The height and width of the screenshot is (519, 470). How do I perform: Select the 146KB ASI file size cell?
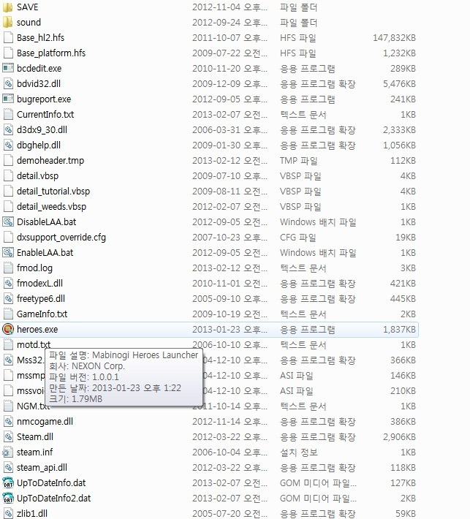point(403,375)
